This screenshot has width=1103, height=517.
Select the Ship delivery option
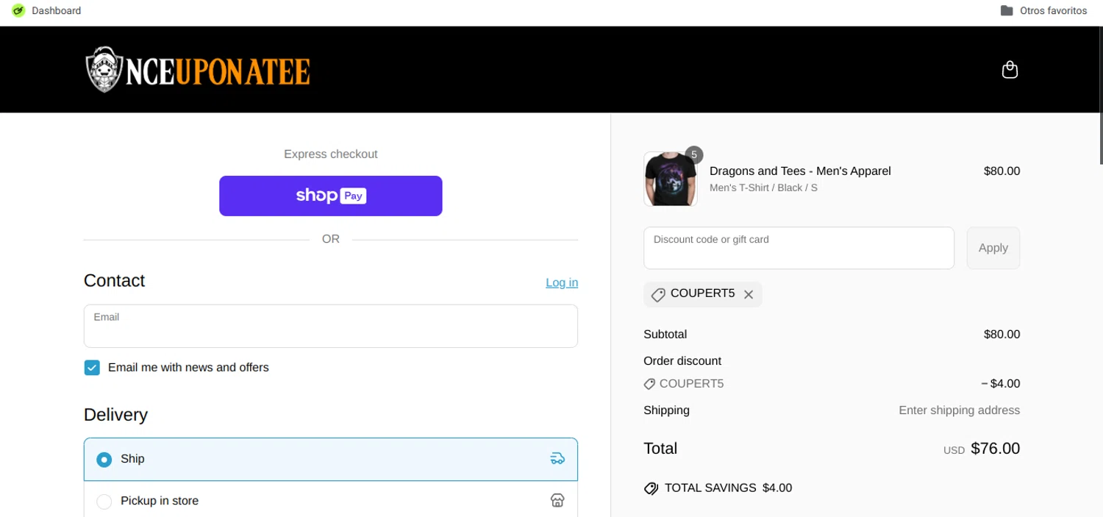tap(104, 460)
